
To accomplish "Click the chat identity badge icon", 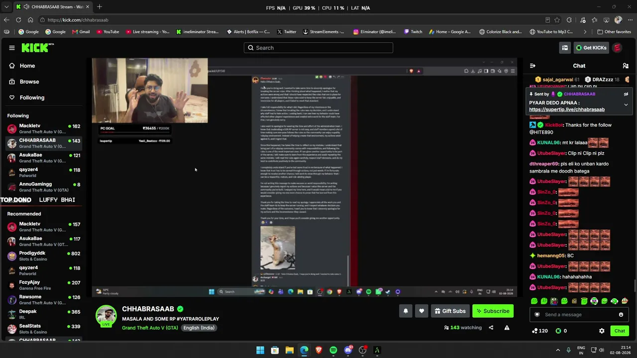I will coord(537,314).
